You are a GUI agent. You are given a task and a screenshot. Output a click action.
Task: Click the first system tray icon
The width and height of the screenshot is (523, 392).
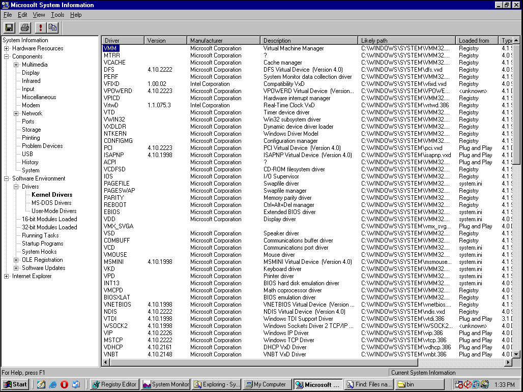point(458,384)
